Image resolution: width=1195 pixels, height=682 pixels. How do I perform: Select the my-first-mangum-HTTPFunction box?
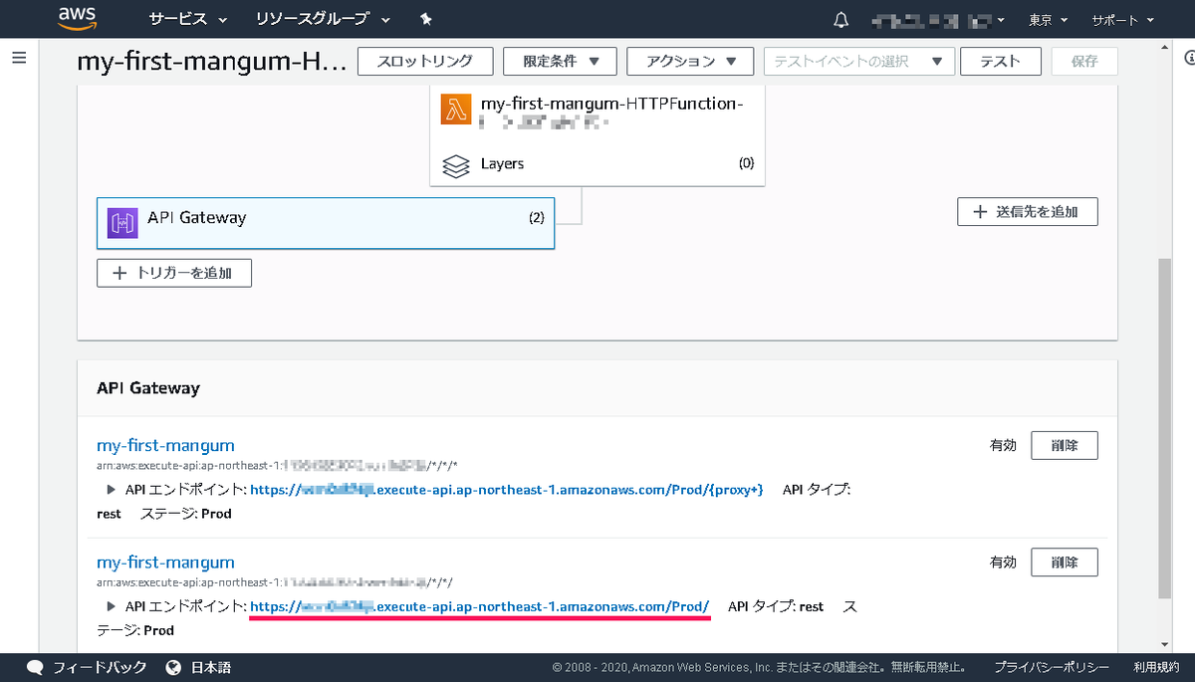(x=597, y=113)
